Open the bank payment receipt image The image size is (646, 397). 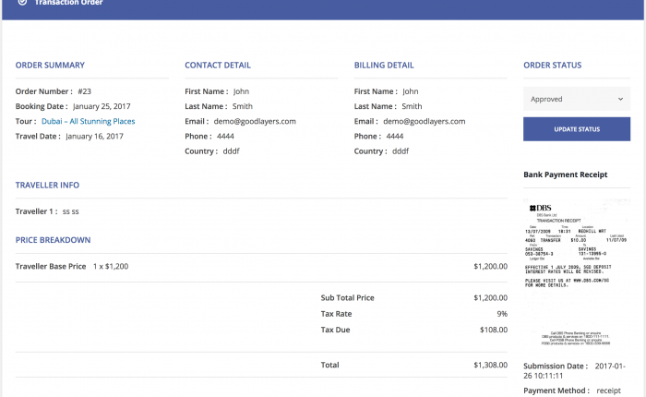click(x=577, y=272)
